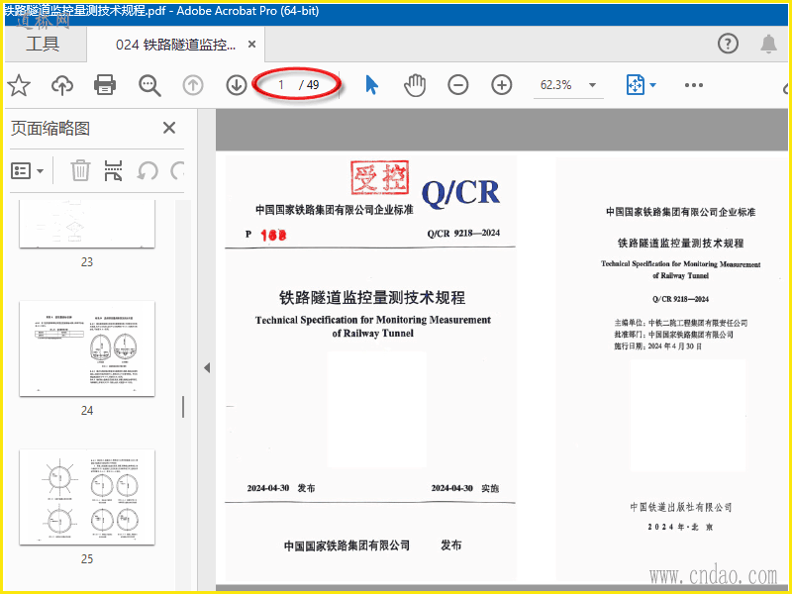
Task: Open the more tools ellipsis menu
Action: [x=694, y=85]
